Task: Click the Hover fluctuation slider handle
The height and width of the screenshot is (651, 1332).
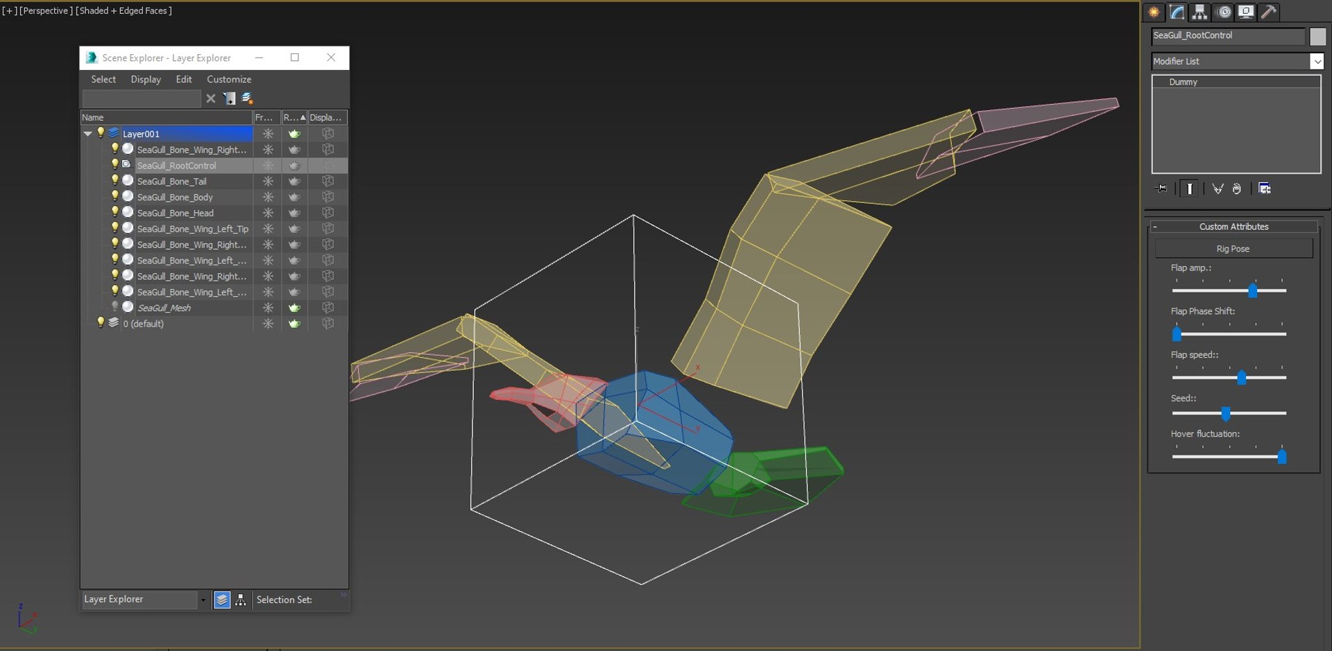Action: point(1282,457)
